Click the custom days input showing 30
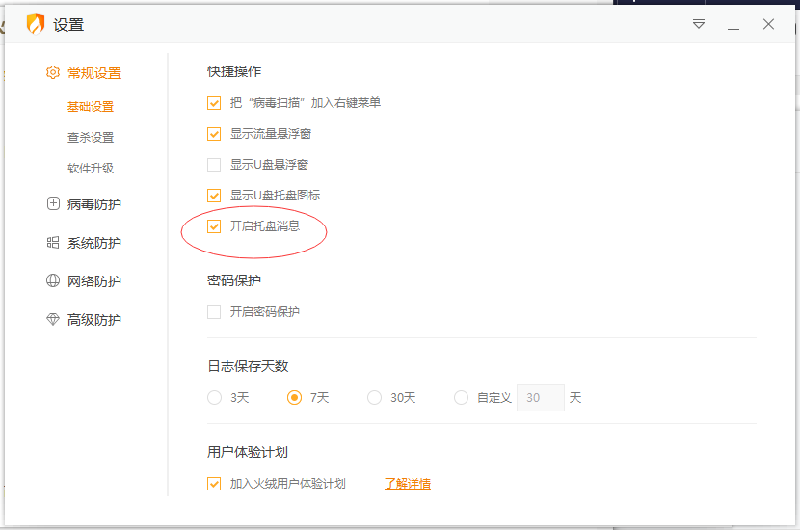The image size is (800, 530). pyautogui.click(x=541, y=398)
